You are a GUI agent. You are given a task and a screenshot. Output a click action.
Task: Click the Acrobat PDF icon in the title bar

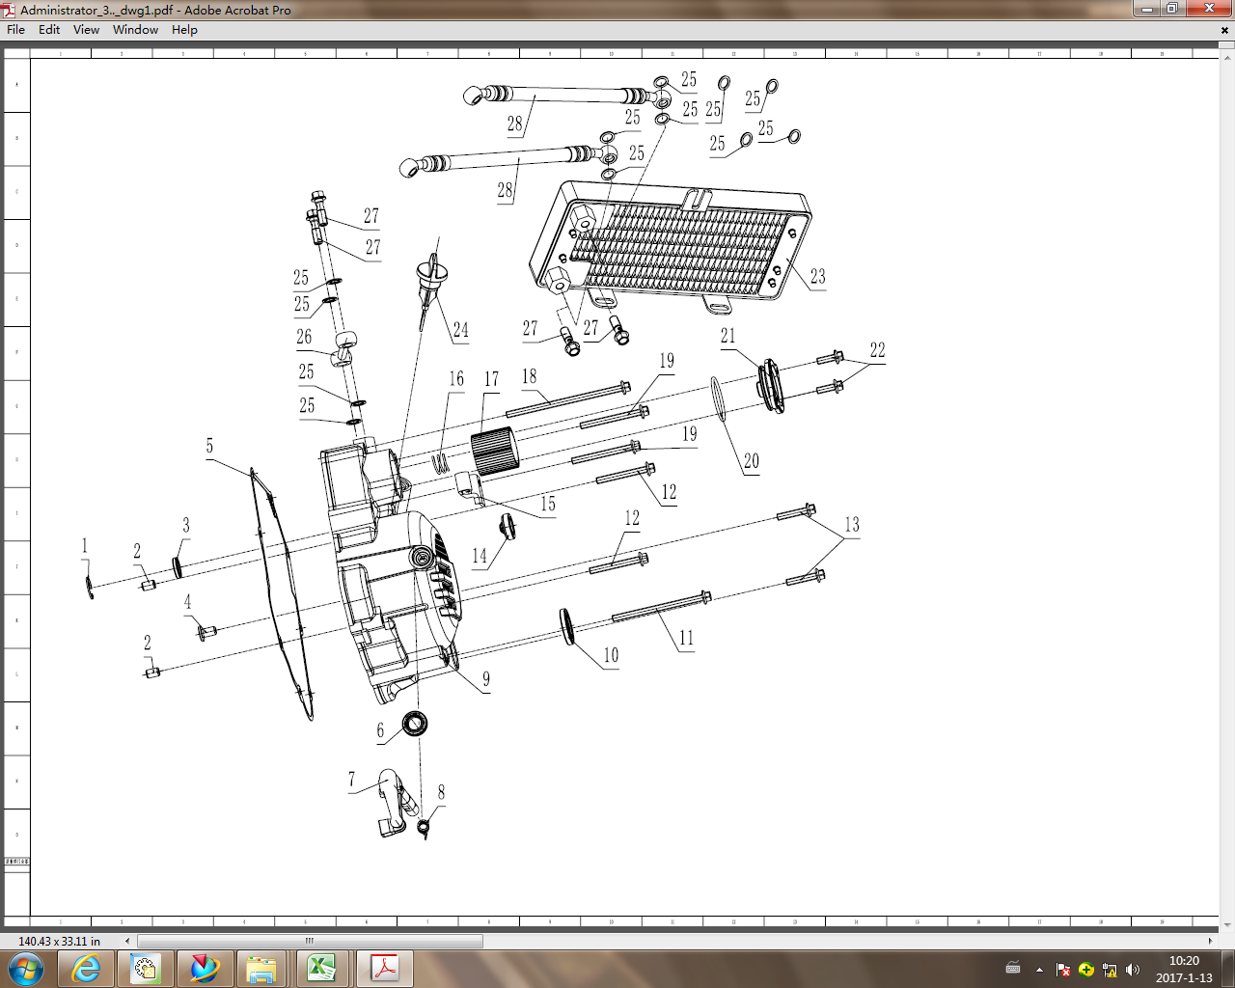pyautogui.click(x=9, y=10)
